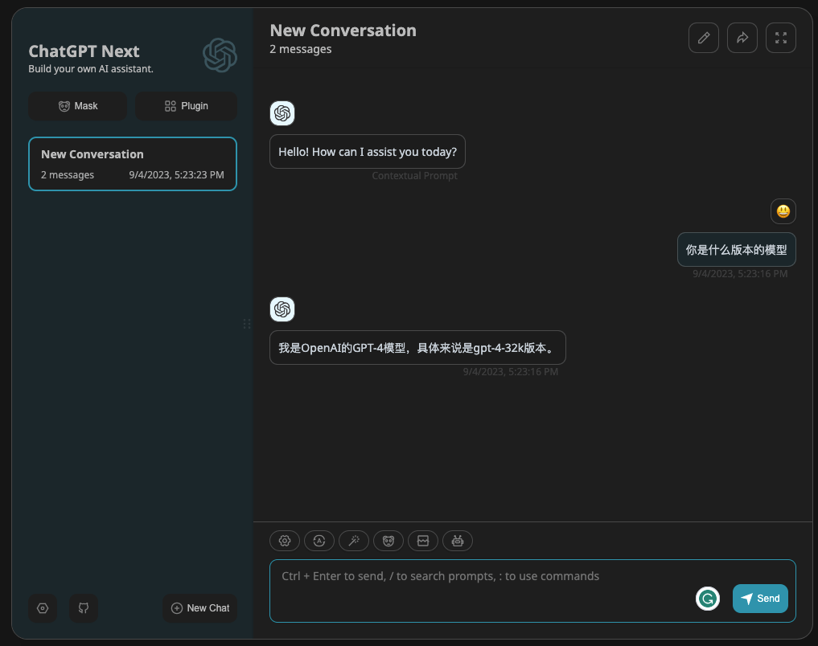Click the Send button

[x=760, y=599]
